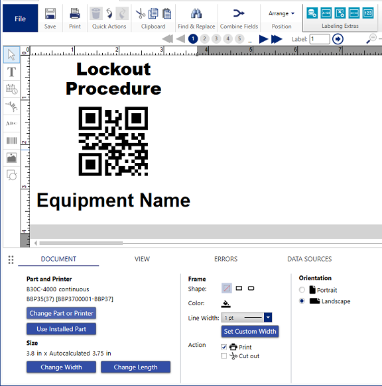
Task: Click the Redo arrow icon
Action: coord(122,13)
